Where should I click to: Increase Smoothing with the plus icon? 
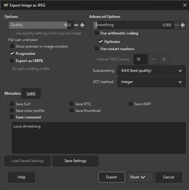coord(183,25)
